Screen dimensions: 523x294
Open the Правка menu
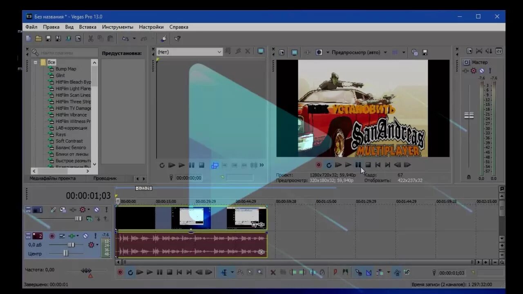click(51, 27)
